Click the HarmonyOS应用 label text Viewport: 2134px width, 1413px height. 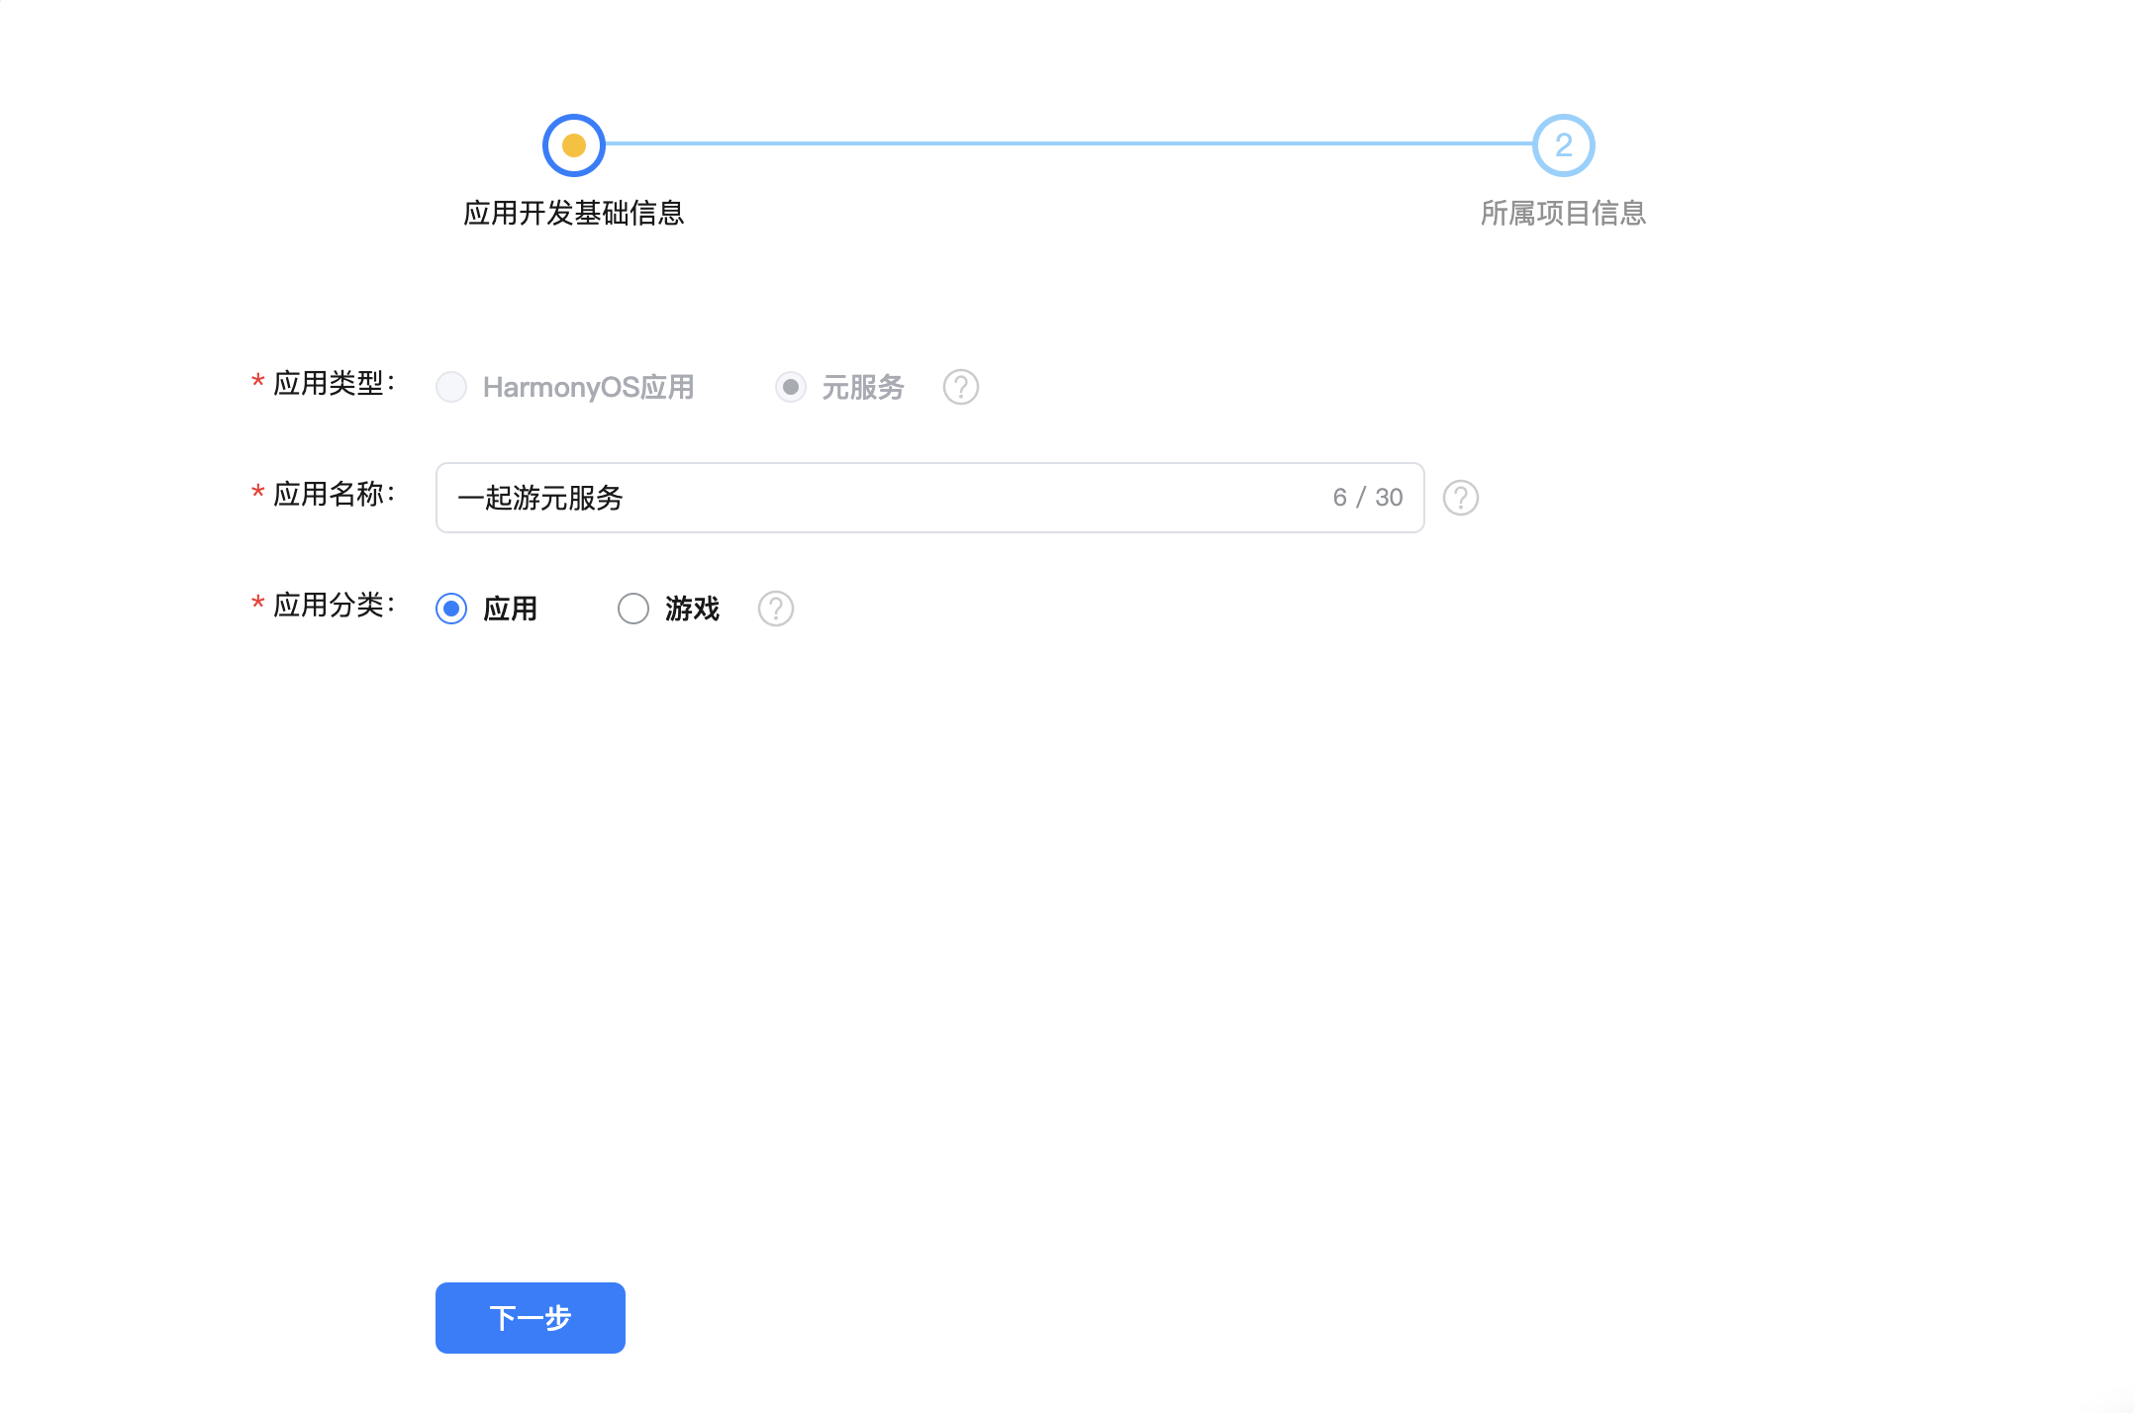tap(588, 387)
